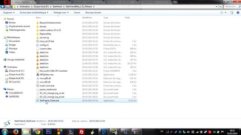Open the Windows Explorer taskbar icon

point(26,132)
